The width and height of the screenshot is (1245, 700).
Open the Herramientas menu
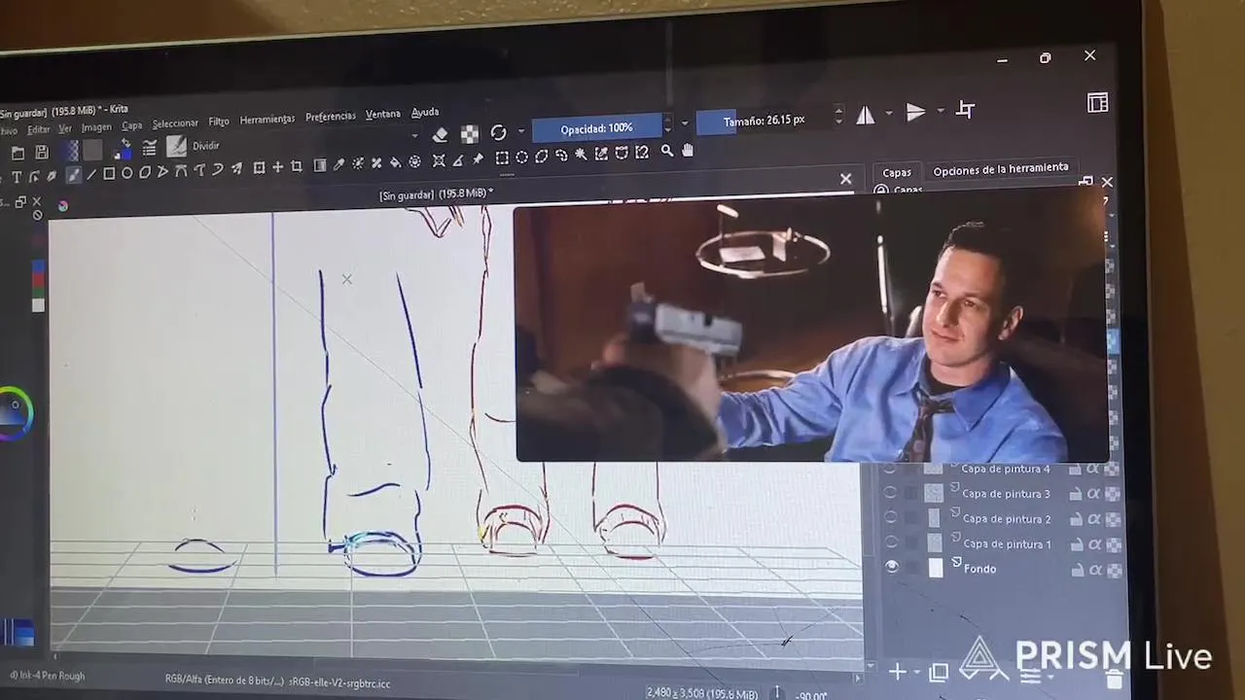pos(267,120)
